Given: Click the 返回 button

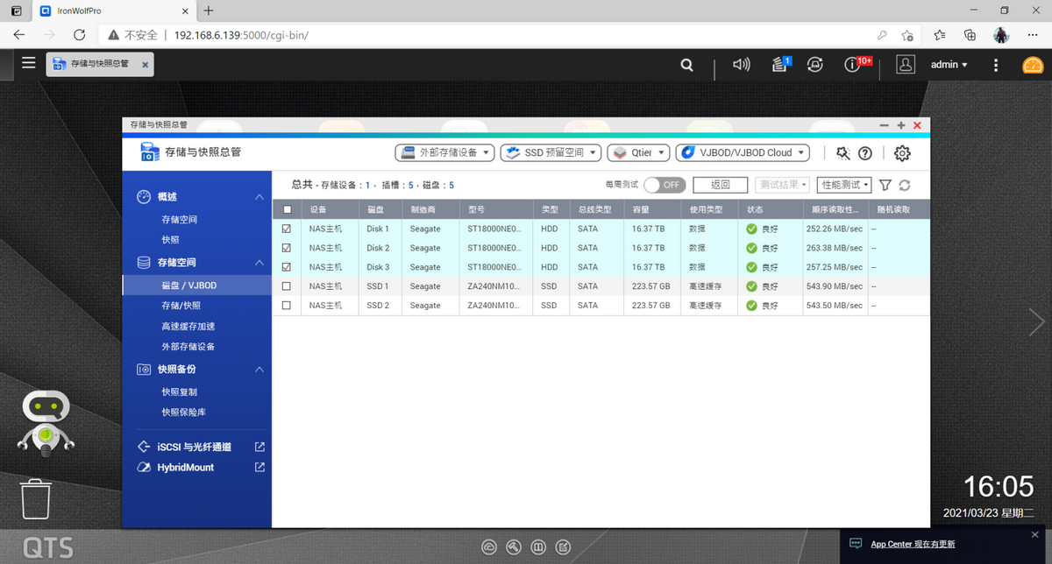Looking at the screenshot, I should [x=720, y=185].
